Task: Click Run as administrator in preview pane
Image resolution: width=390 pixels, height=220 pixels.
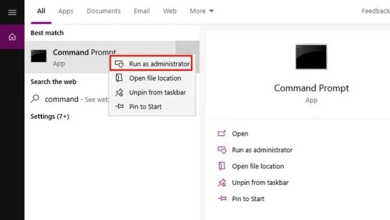Action: pos(262,150)
